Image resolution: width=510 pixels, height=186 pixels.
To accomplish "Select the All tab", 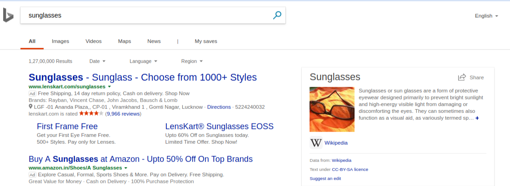I will 32,41.
